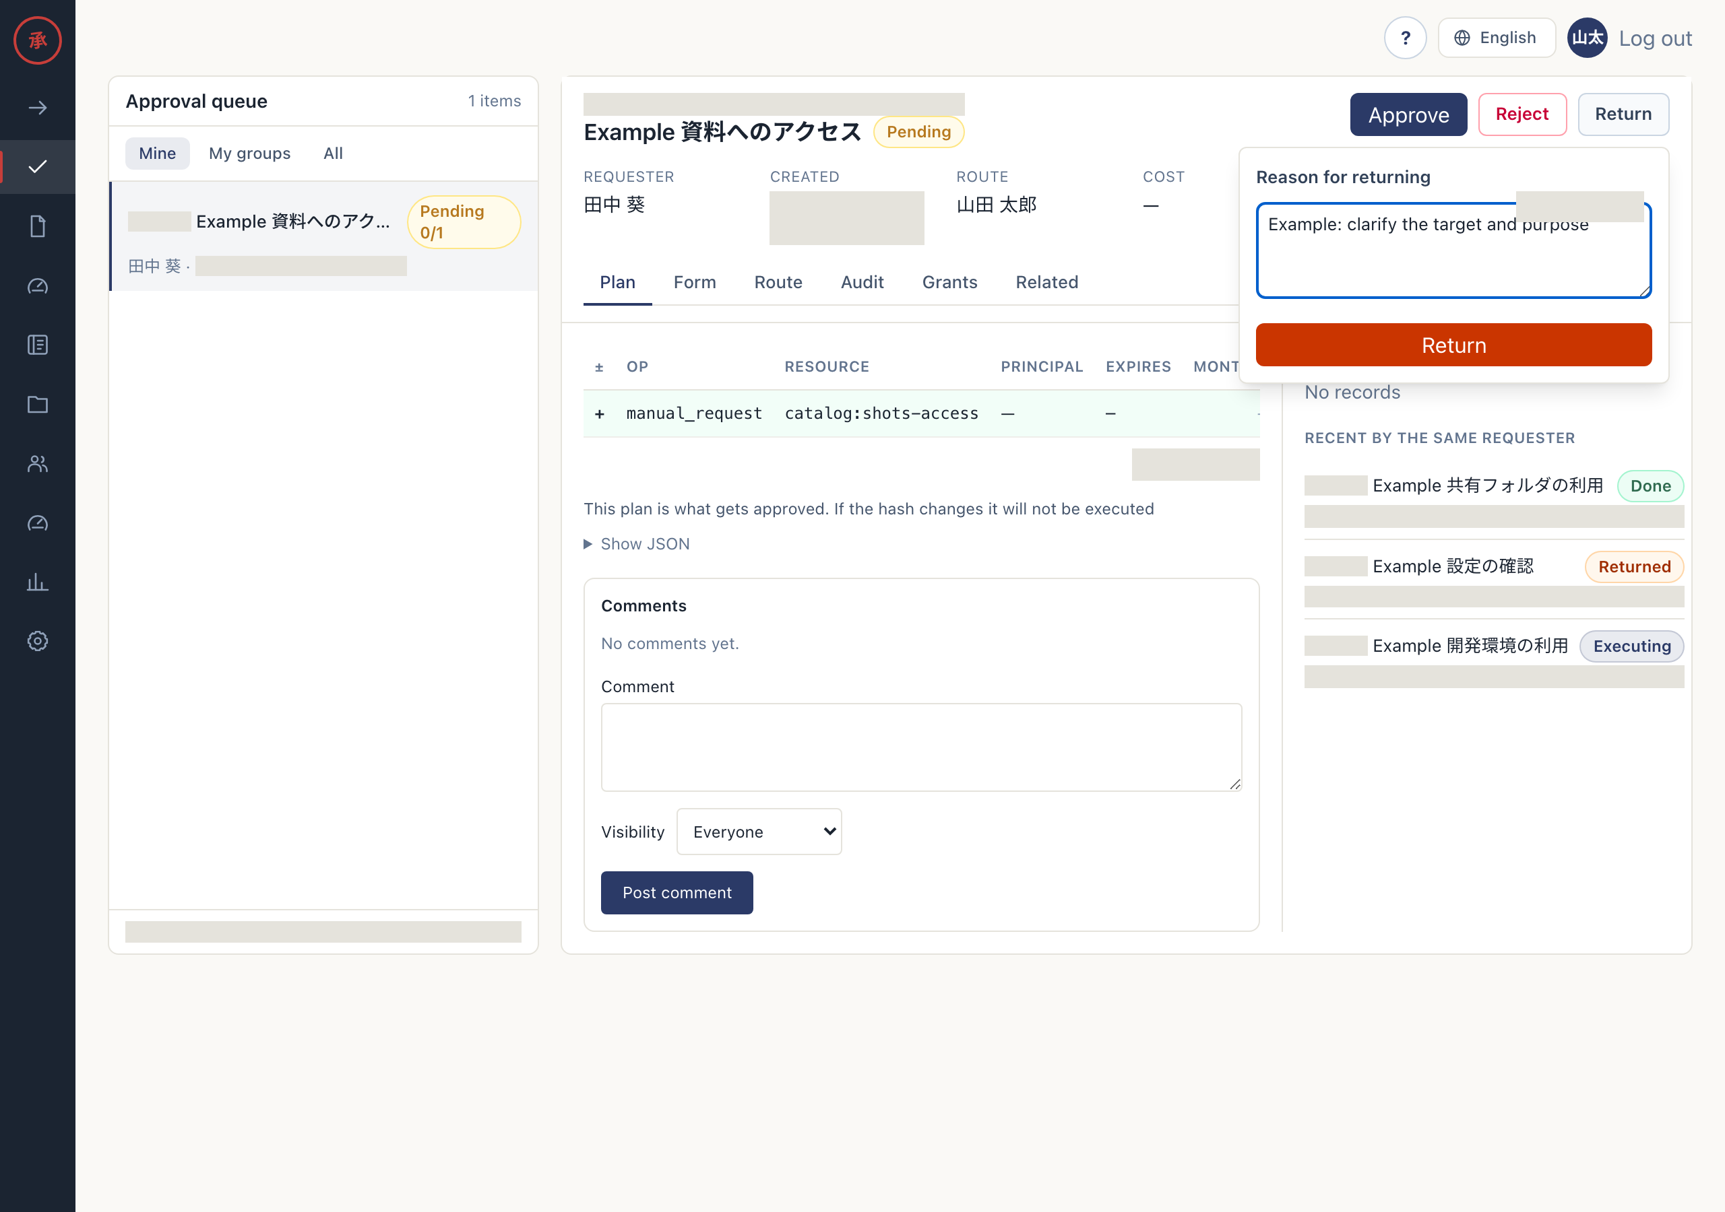Open the bar chart sidebar icon
Viewport: 1725px width, 1212px height.
[x=38, y=582]
